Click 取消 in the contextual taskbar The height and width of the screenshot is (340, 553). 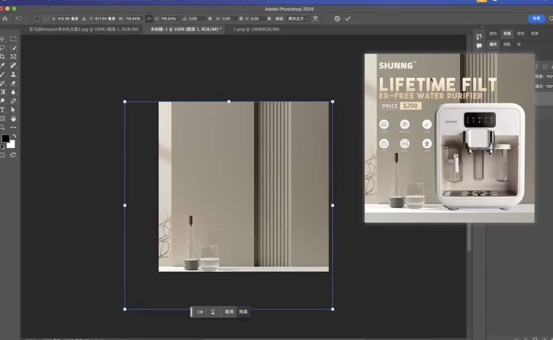point(229,312)
